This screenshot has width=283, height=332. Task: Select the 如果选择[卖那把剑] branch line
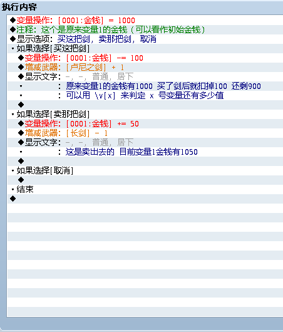tap(145, 115)
